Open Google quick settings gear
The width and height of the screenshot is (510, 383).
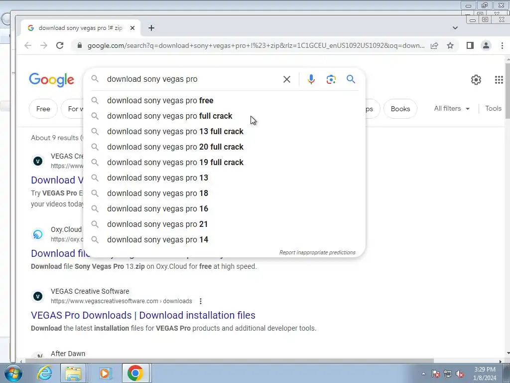[x=476, y=80]
